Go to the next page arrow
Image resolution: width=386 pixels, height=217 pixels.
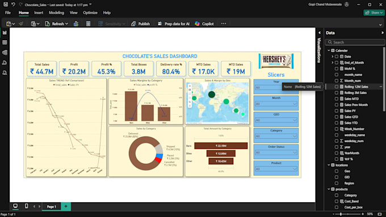point(39,206)
